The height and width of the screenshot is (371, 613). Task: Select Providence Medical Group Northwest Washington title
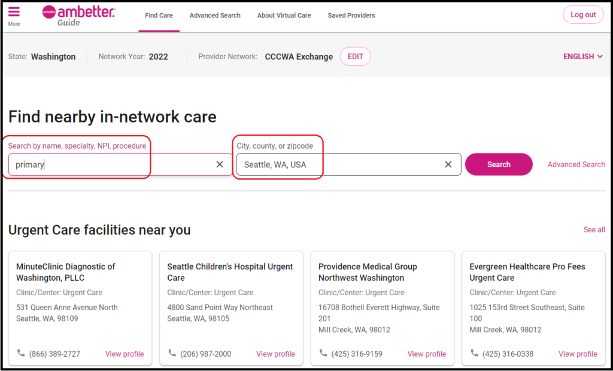pos(368,272)
